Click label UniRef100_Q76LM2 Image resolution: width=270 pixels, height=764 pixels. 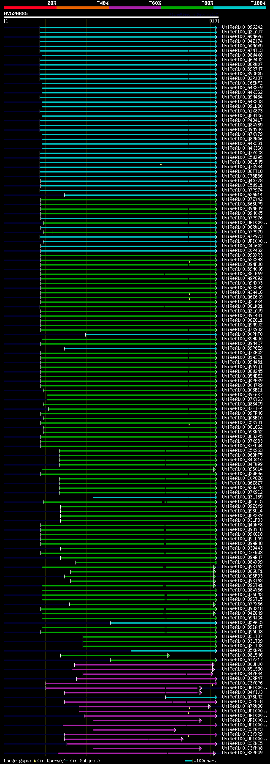point(242,697)
